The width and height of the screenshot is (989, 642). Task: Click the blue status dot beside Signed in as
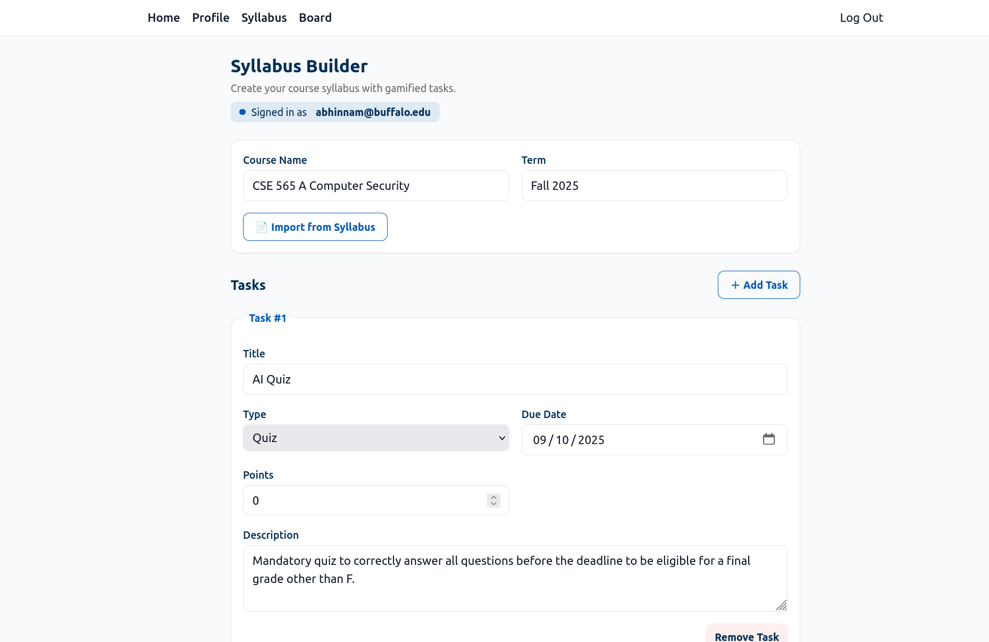pos(242,112)
